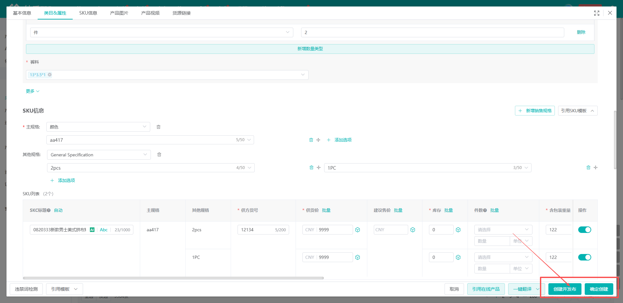The image size is (623, 303).
Task: Click 创建并发布 to publish
Action: [565, 289]
